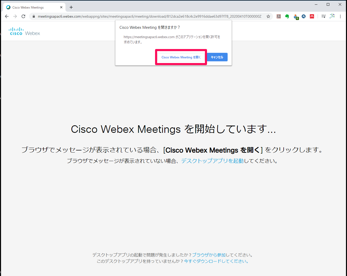347x276 pixels.
Task: Click the Cisco Webex Meeting を開く button
Action: point(181,57)
